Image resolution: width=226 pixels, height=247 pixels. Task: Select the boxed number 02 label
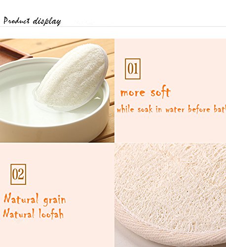click(x=18, y=174)
